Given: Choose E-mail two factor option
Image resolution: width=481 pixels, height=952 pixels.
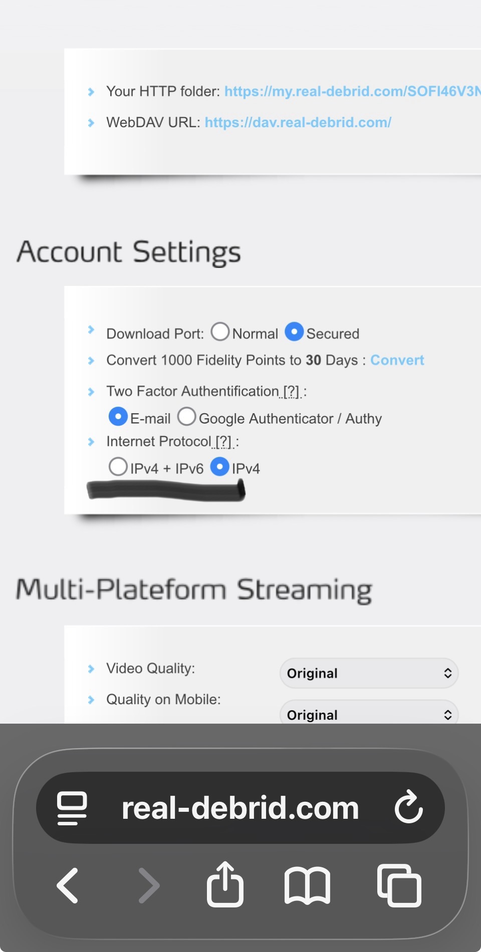Looking at the screenshot, I should tap(118, 416).
